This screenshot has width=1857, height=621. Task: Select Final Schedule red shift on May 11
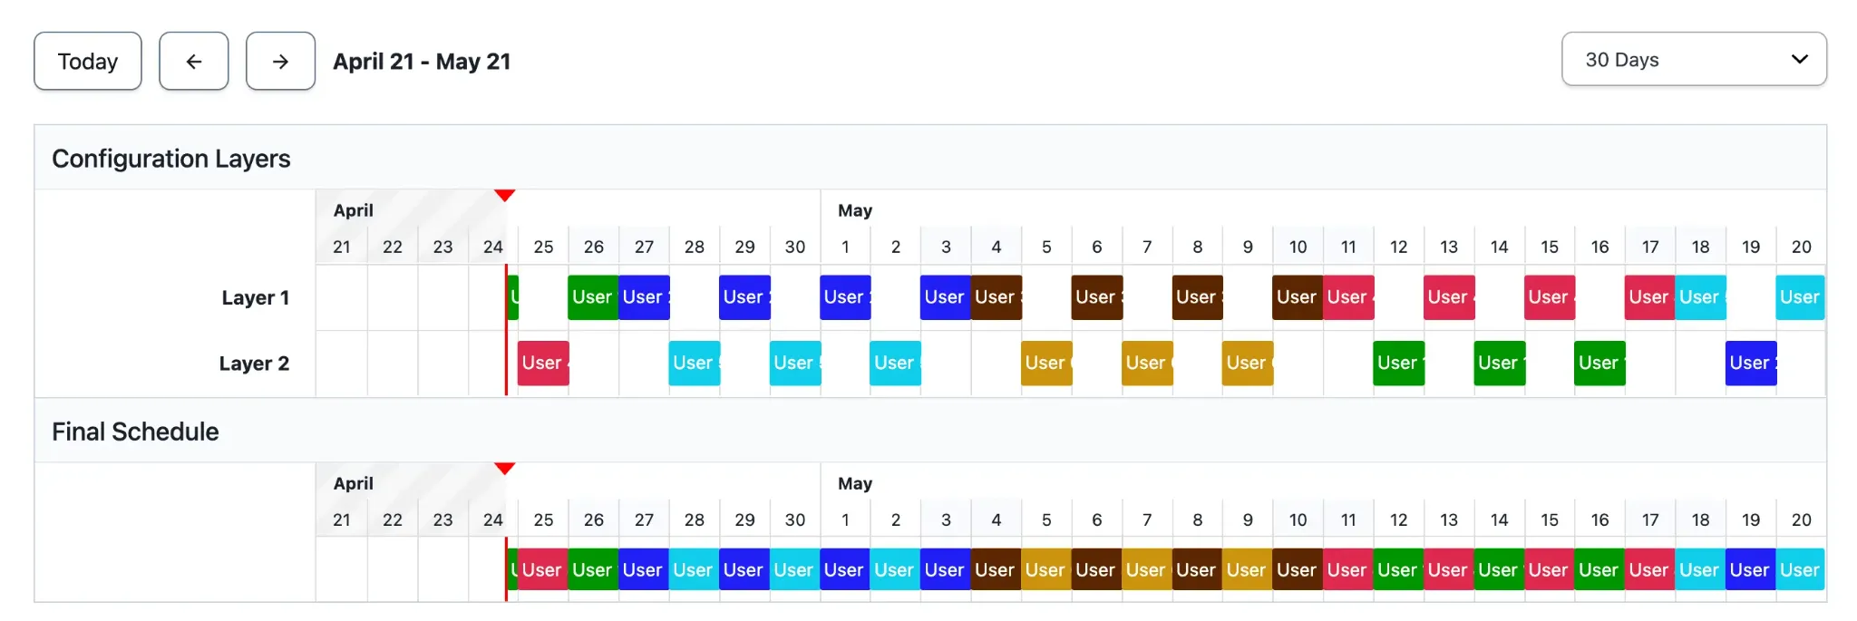(1348, 570)
